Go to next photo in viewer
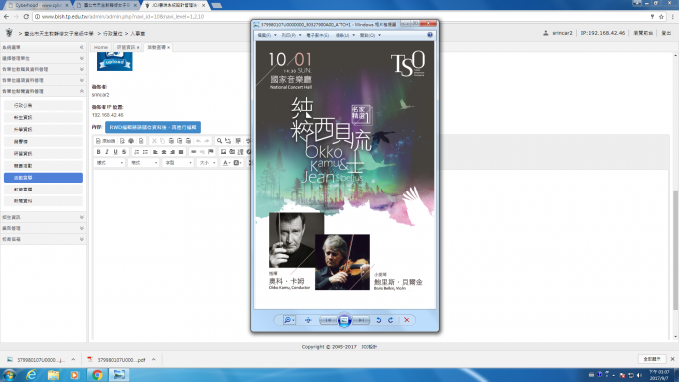 click(x=361, y=320)
